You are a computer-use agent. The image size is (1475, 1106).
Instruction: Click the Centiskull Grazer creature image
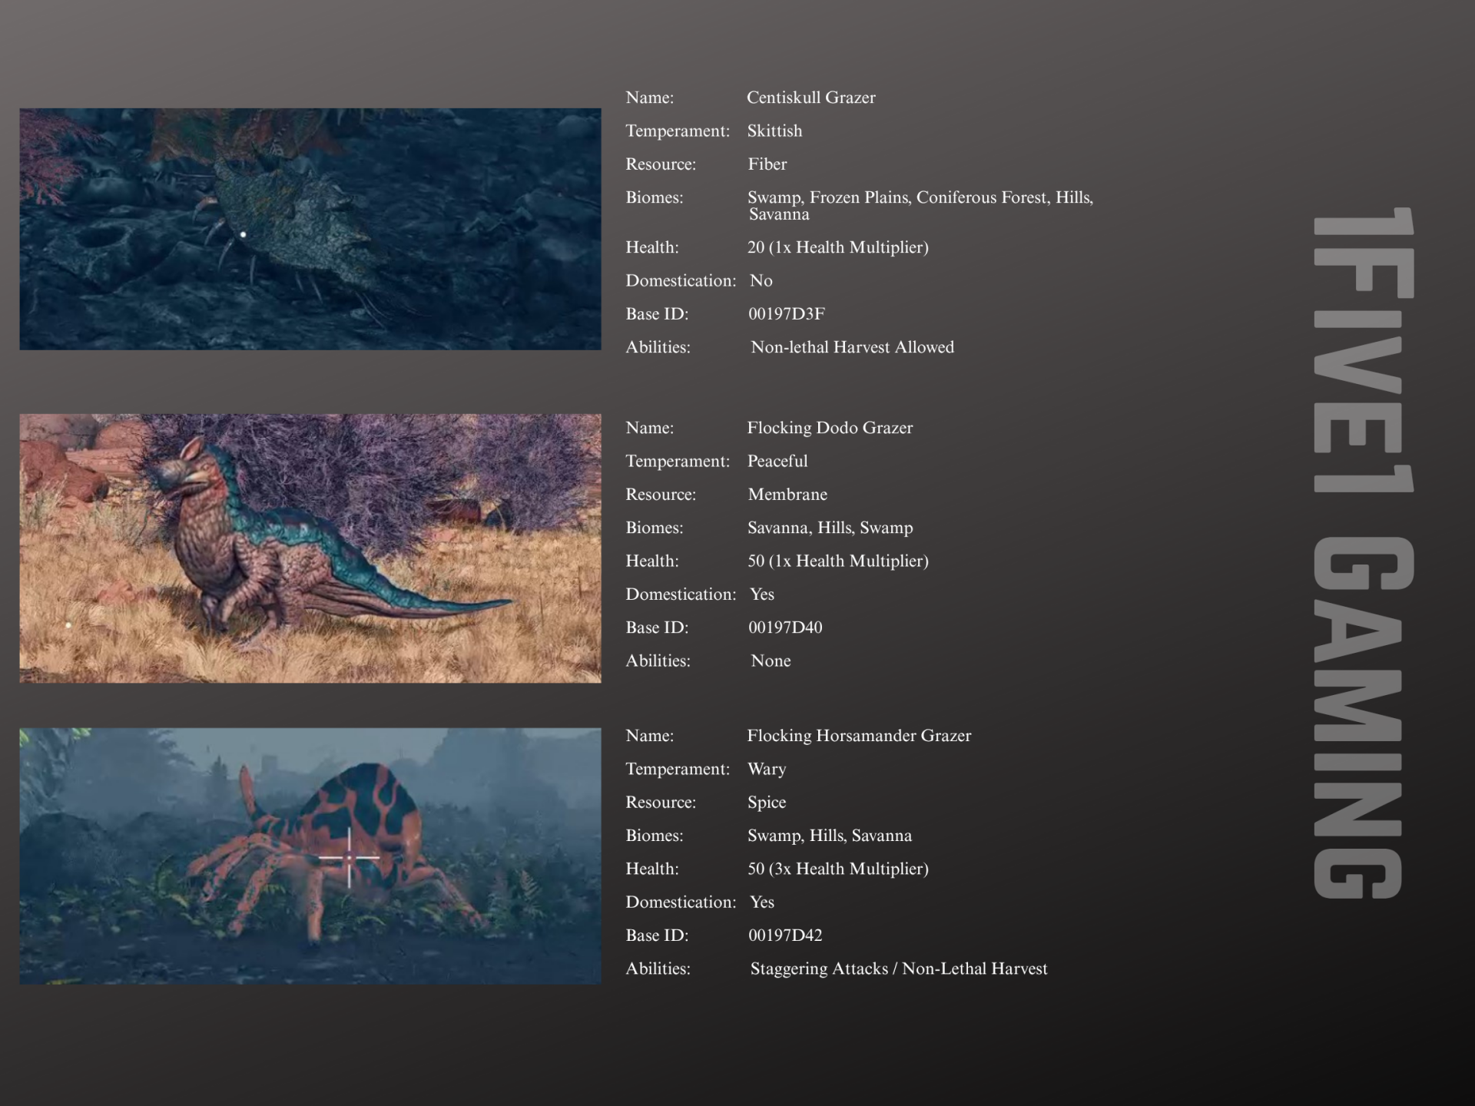[310, 229]
